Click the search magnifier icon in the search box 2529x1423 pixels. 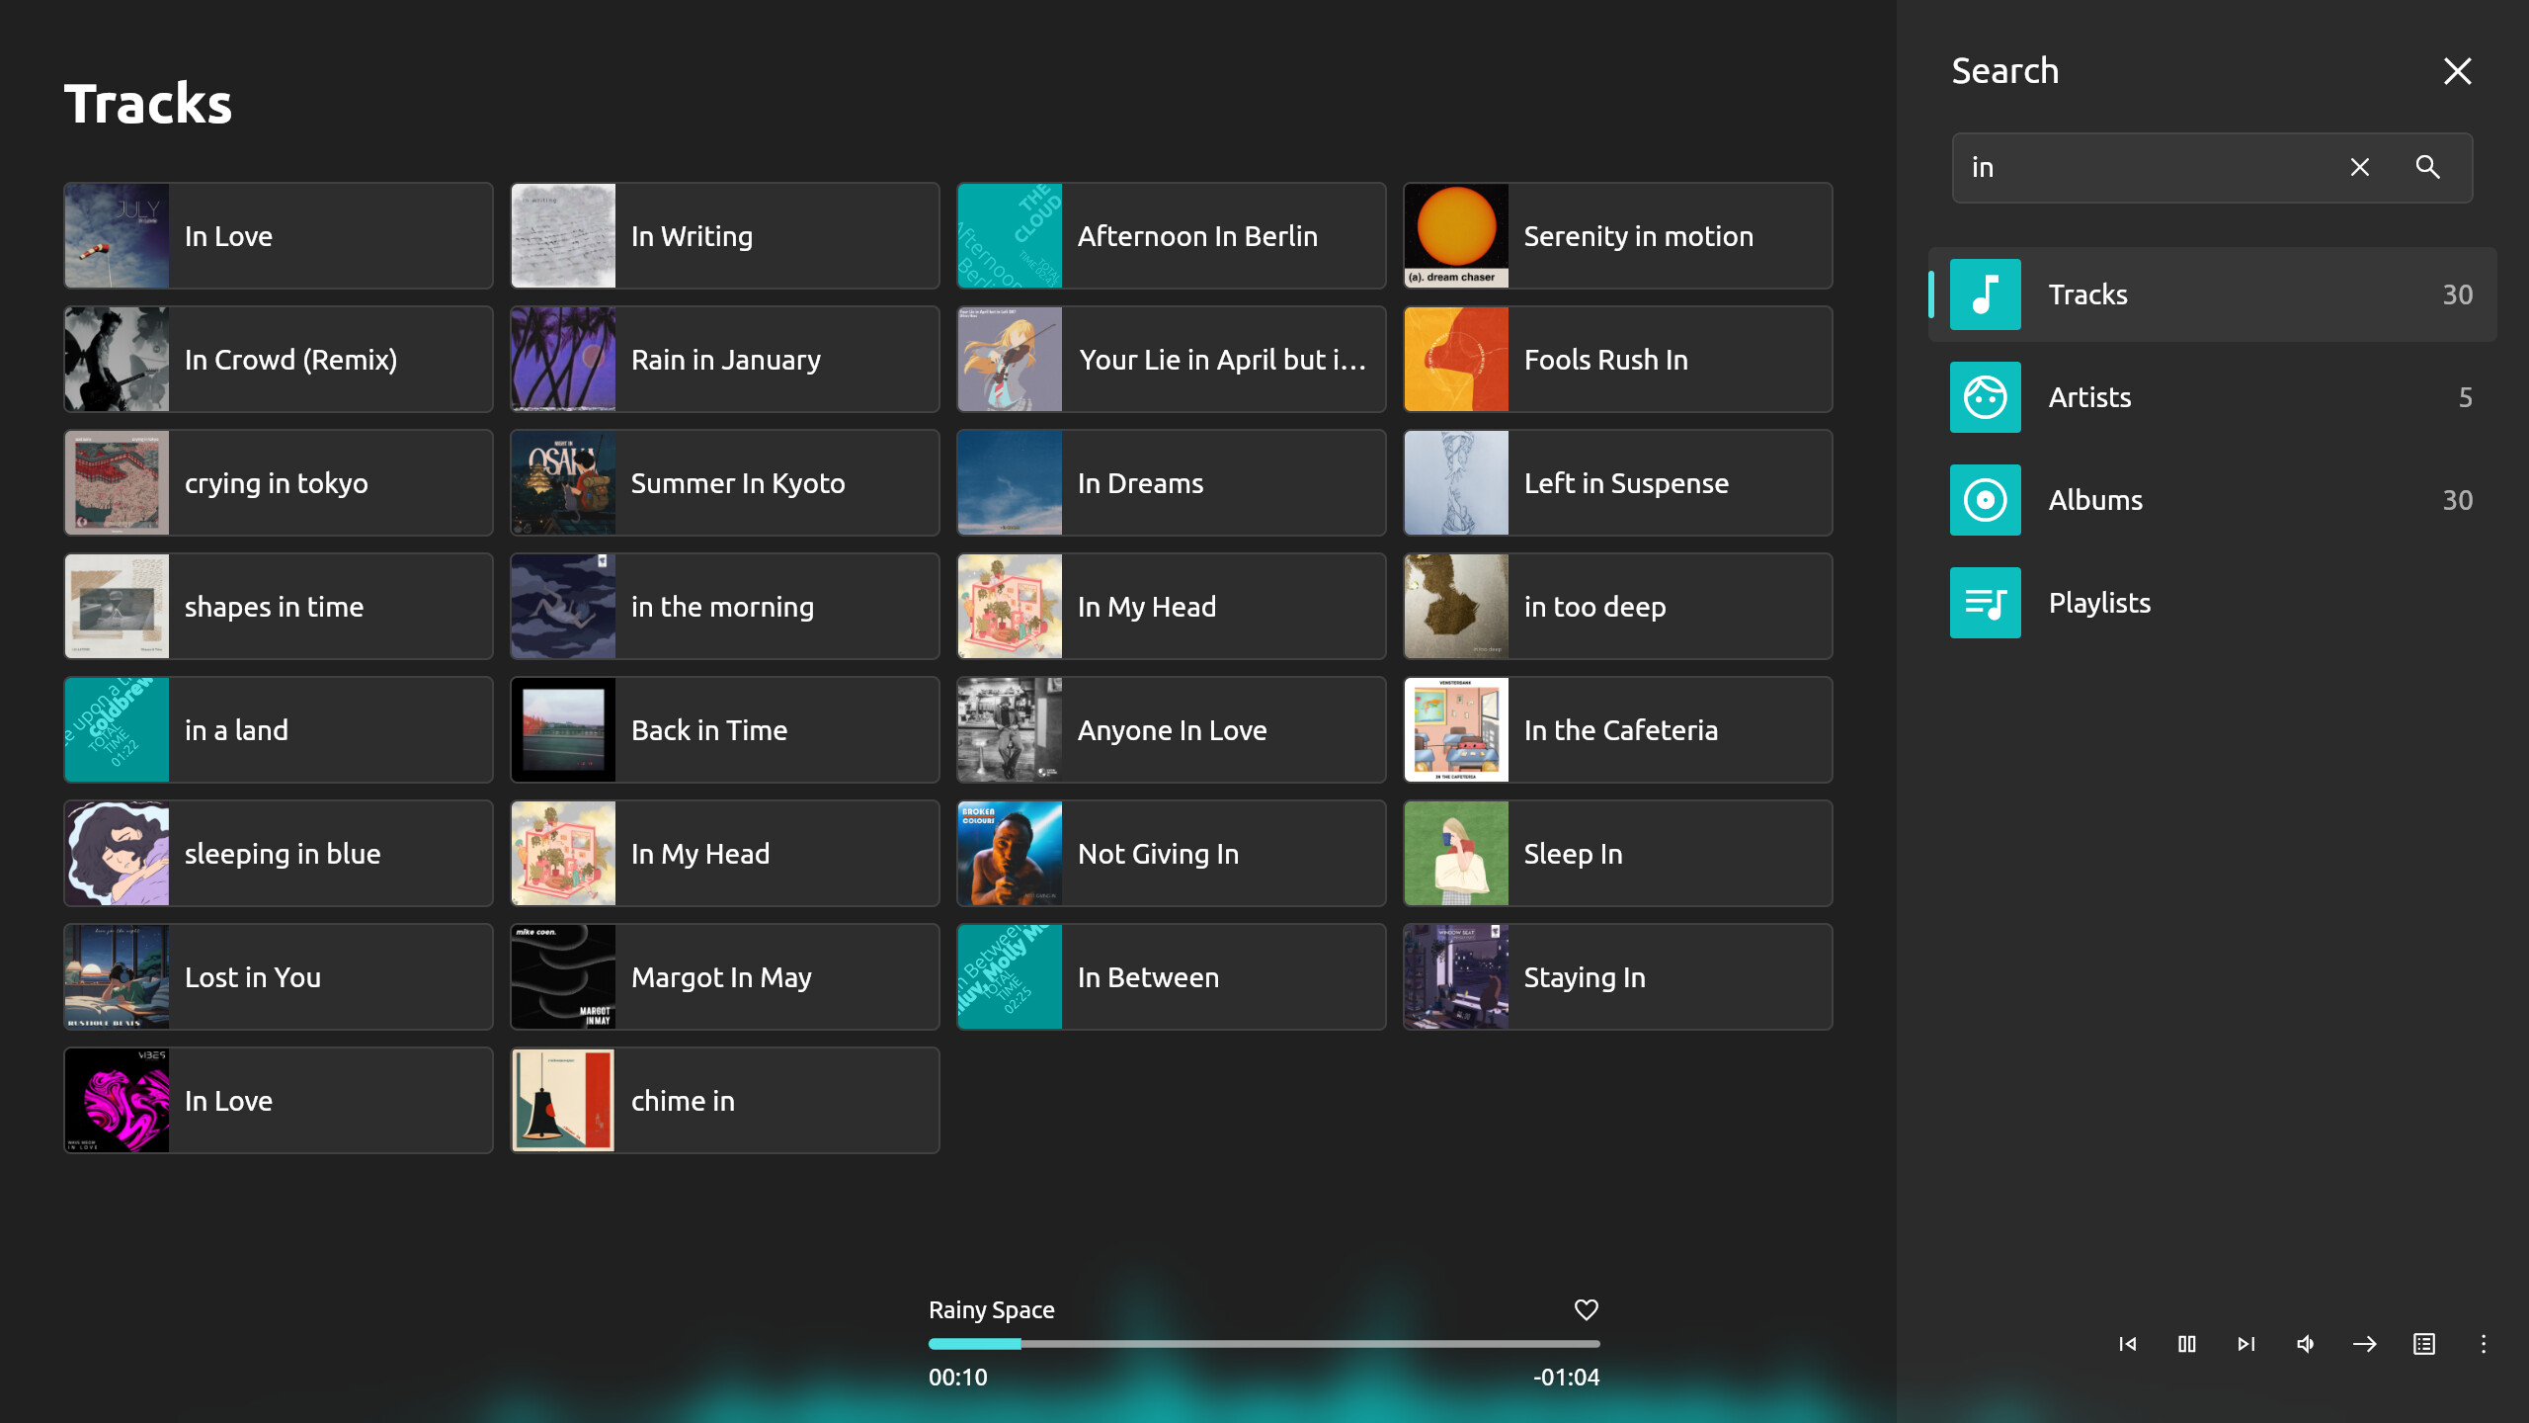point(2428,167)
